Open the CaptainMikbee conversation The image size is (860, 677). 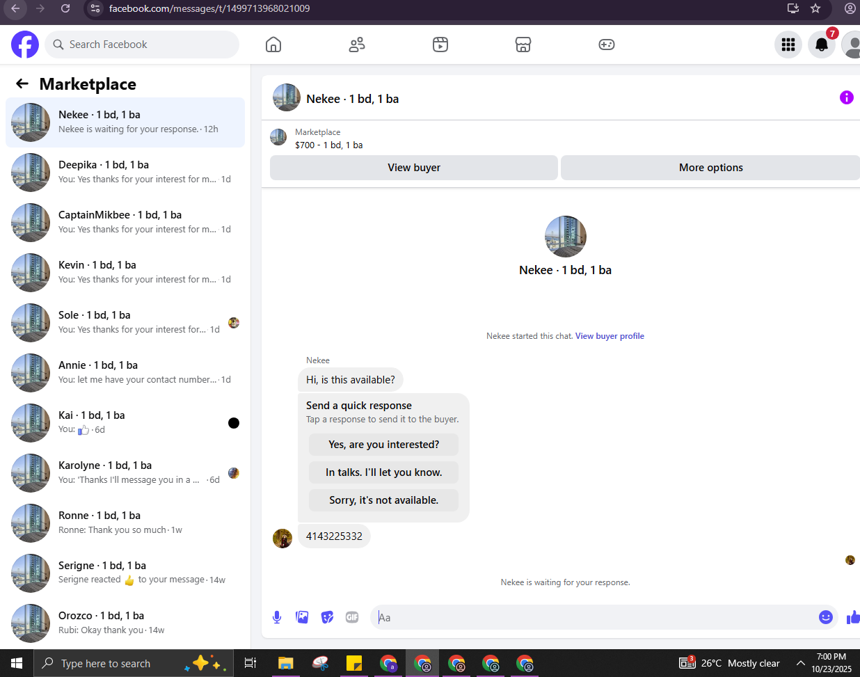coord(125,223)
